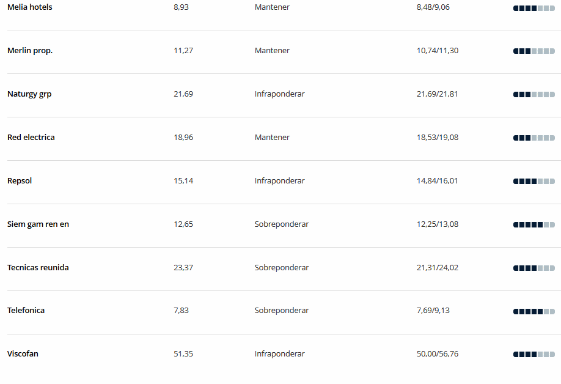This screenshot has height=384, width=561.
Task: Open the Viscofan stock link
Action: pos(23,354)
